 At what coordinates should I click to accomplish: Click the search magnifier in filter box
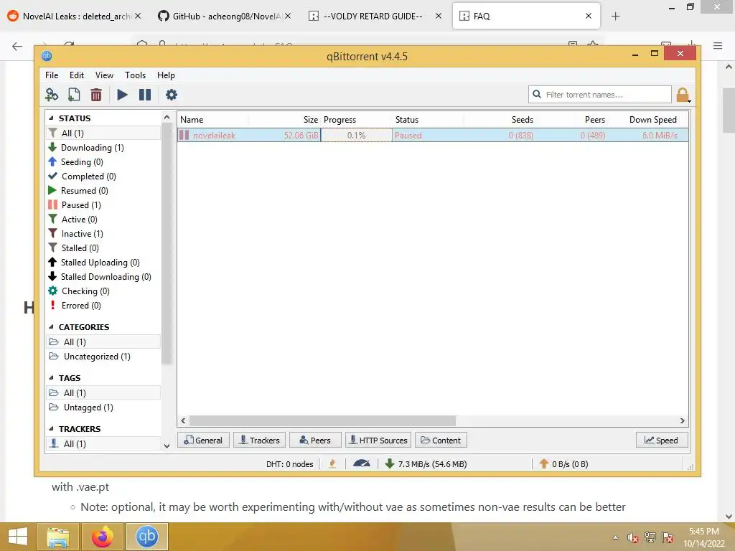click(537, 94)
